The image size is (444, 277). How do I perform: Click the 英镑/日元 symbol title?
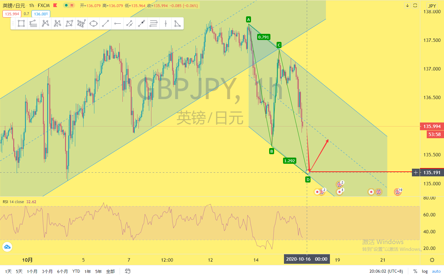click(x=14, y=6)
